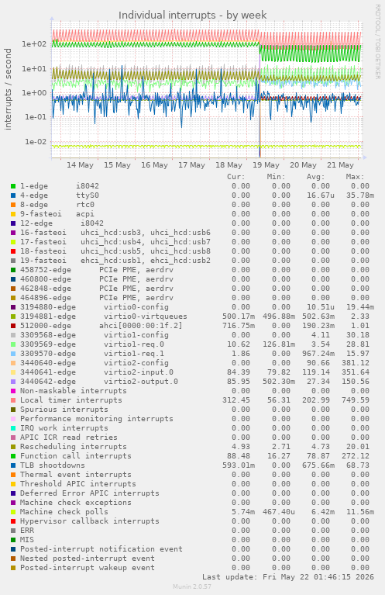Click the Munin 2.0.57 footer text
This screenshot has width=385, height=595.
point(192,586)
